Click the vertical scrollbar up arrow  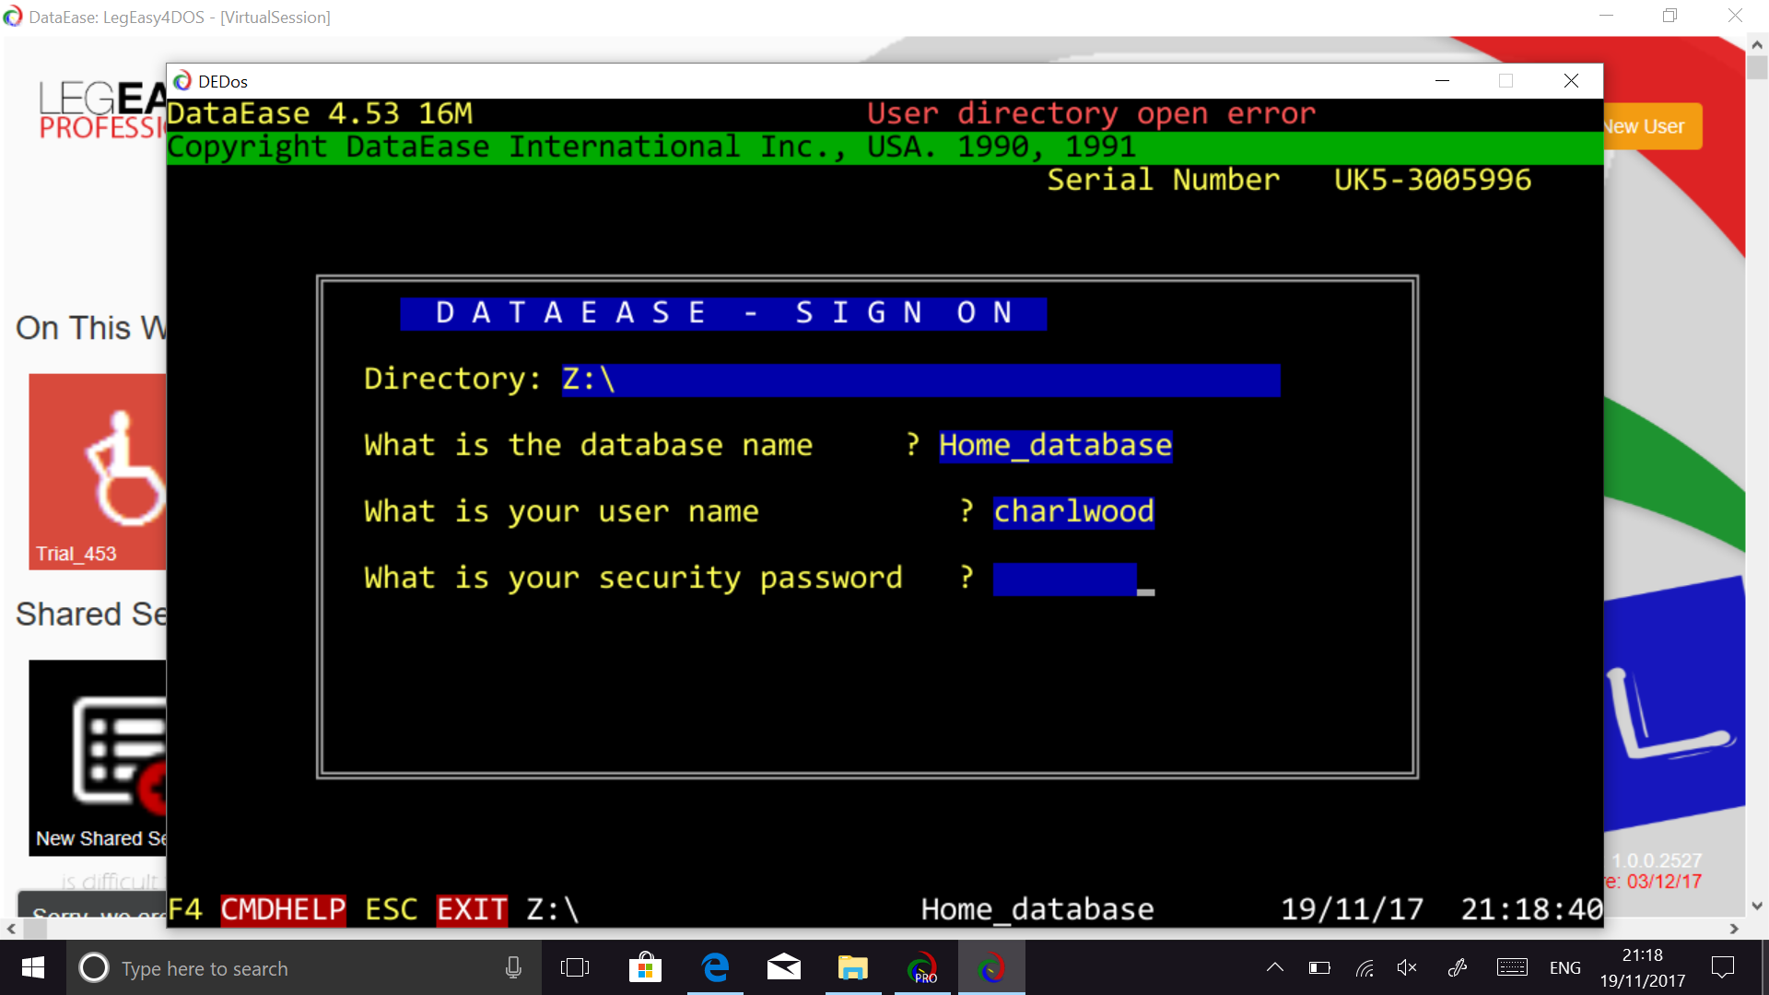[1757, 44]
